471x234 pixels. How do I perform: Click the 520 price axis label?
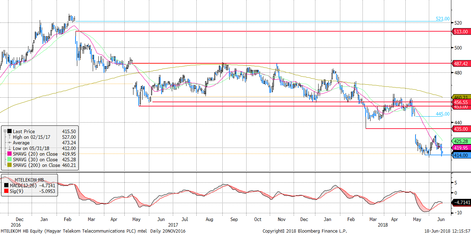(x=458, y=23)
